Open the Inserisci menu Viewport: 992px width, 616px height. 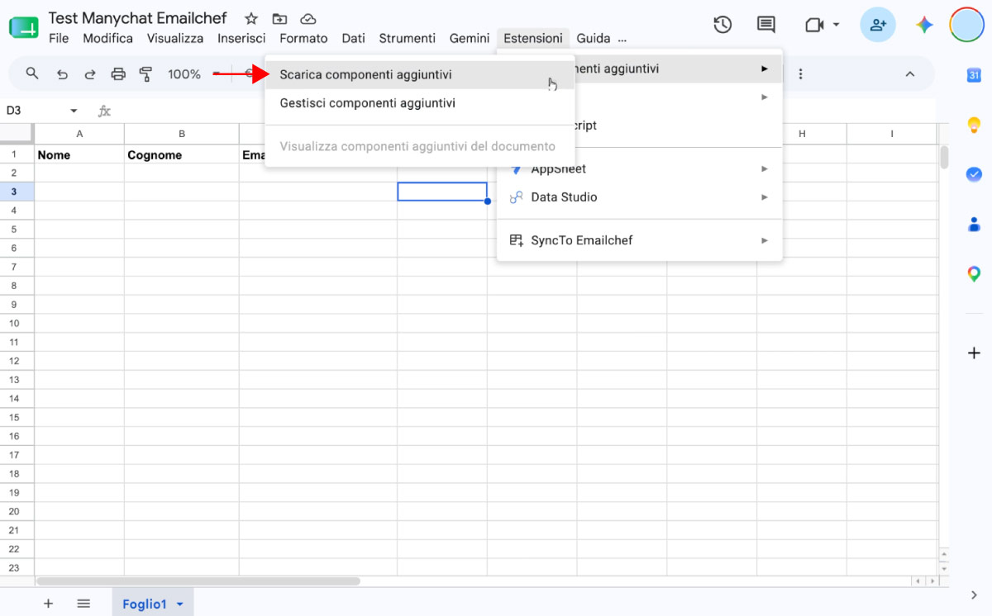coord(241,38)
